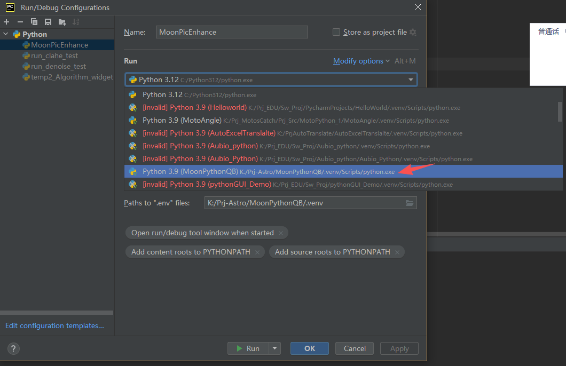The height and width of the screenshot is (366, 566).
Task: Open the Run button dropdown arrow
Action: click(274, 348)
